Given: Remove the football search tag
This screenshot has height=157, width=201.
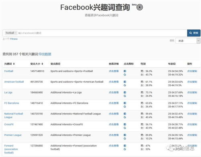Looking at the screenshot, I should pyautogui.click(x=16, y=33).
